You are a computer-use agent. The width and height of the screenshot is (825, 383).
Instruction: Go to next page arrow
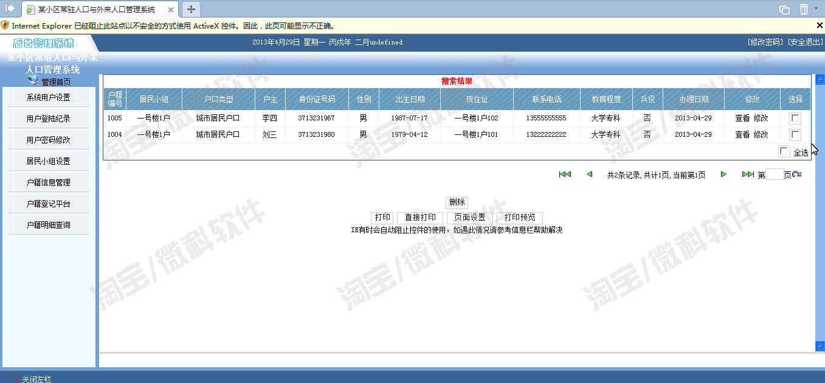tap(723, 174)
